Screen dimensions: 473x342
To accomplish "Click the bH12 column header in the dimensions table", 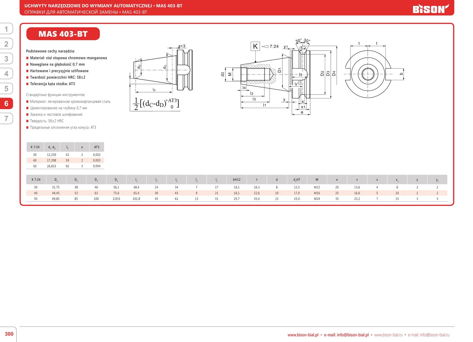I will tap(237, 180).
